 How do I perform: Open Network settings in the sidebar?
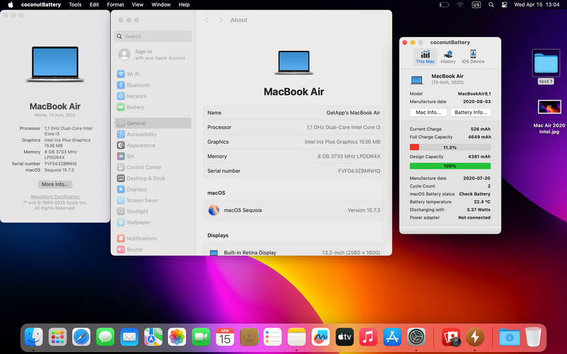point(153,96)
